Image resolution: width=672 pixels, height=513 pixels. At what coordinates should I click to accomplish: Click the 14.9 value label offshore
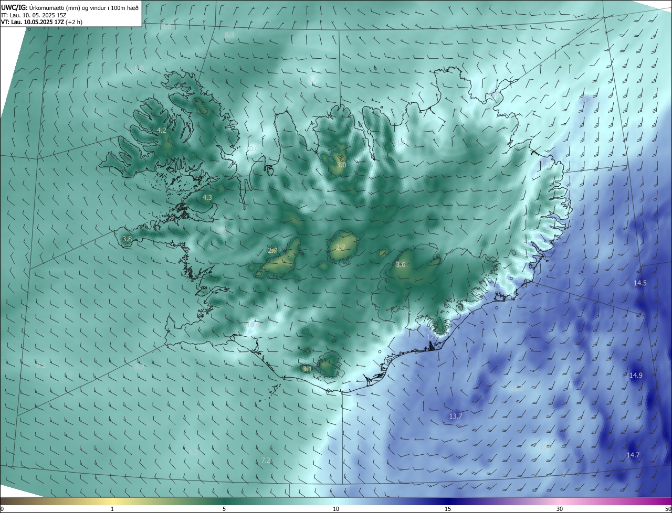click(636, 375)
